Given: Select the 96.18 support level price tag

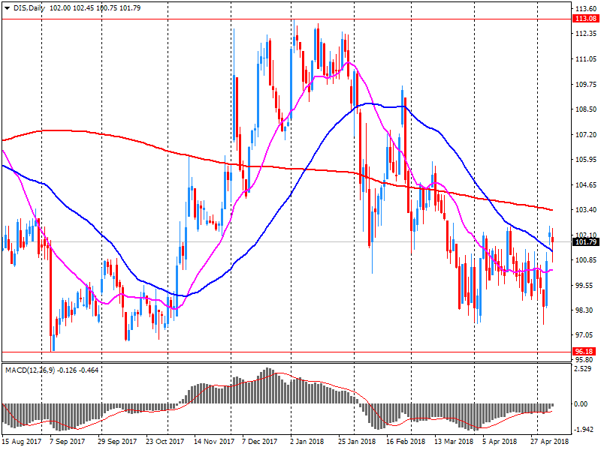Looking at the screenshot, I should (x=585, y=351).
